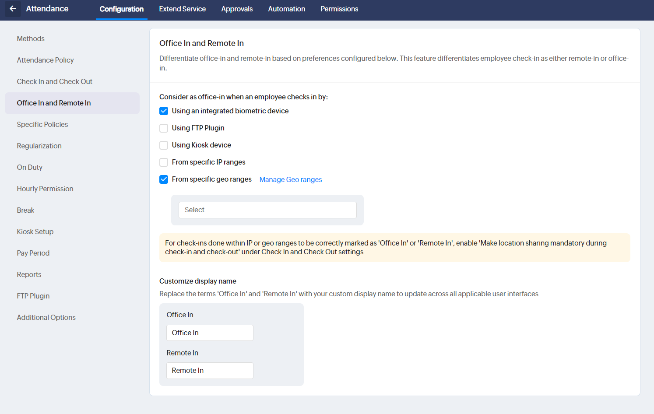The height and width of the screenshot is (414, 654).
Task: Tick the From specific IP ranges checkbox
Action: click(164, 162)
